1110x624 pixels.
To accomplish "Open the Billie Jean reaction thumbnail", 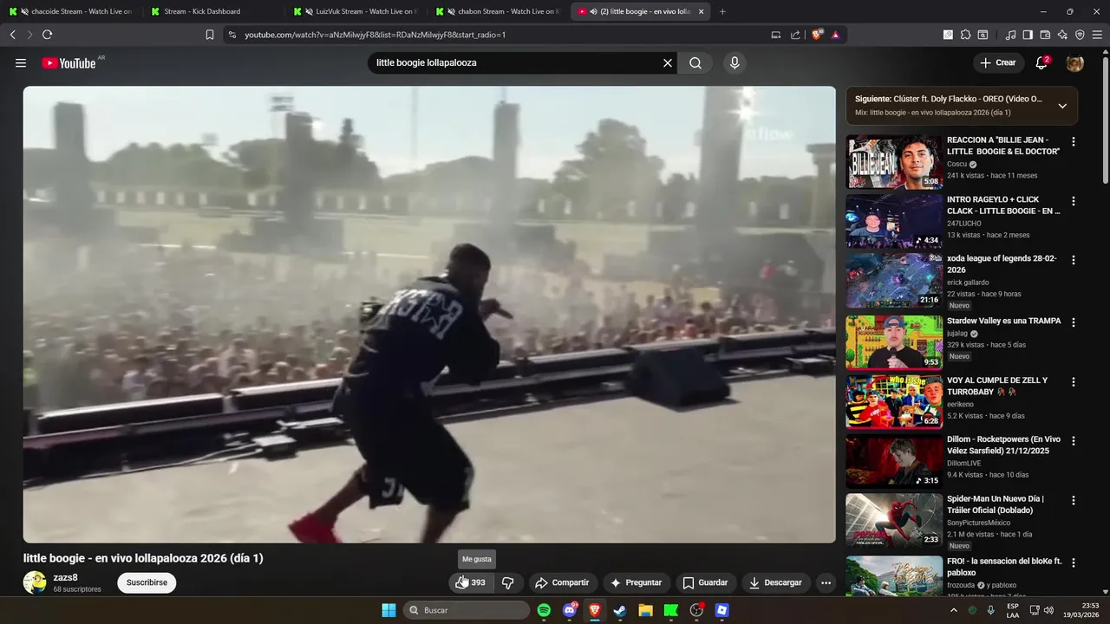I will pos(894,162).
